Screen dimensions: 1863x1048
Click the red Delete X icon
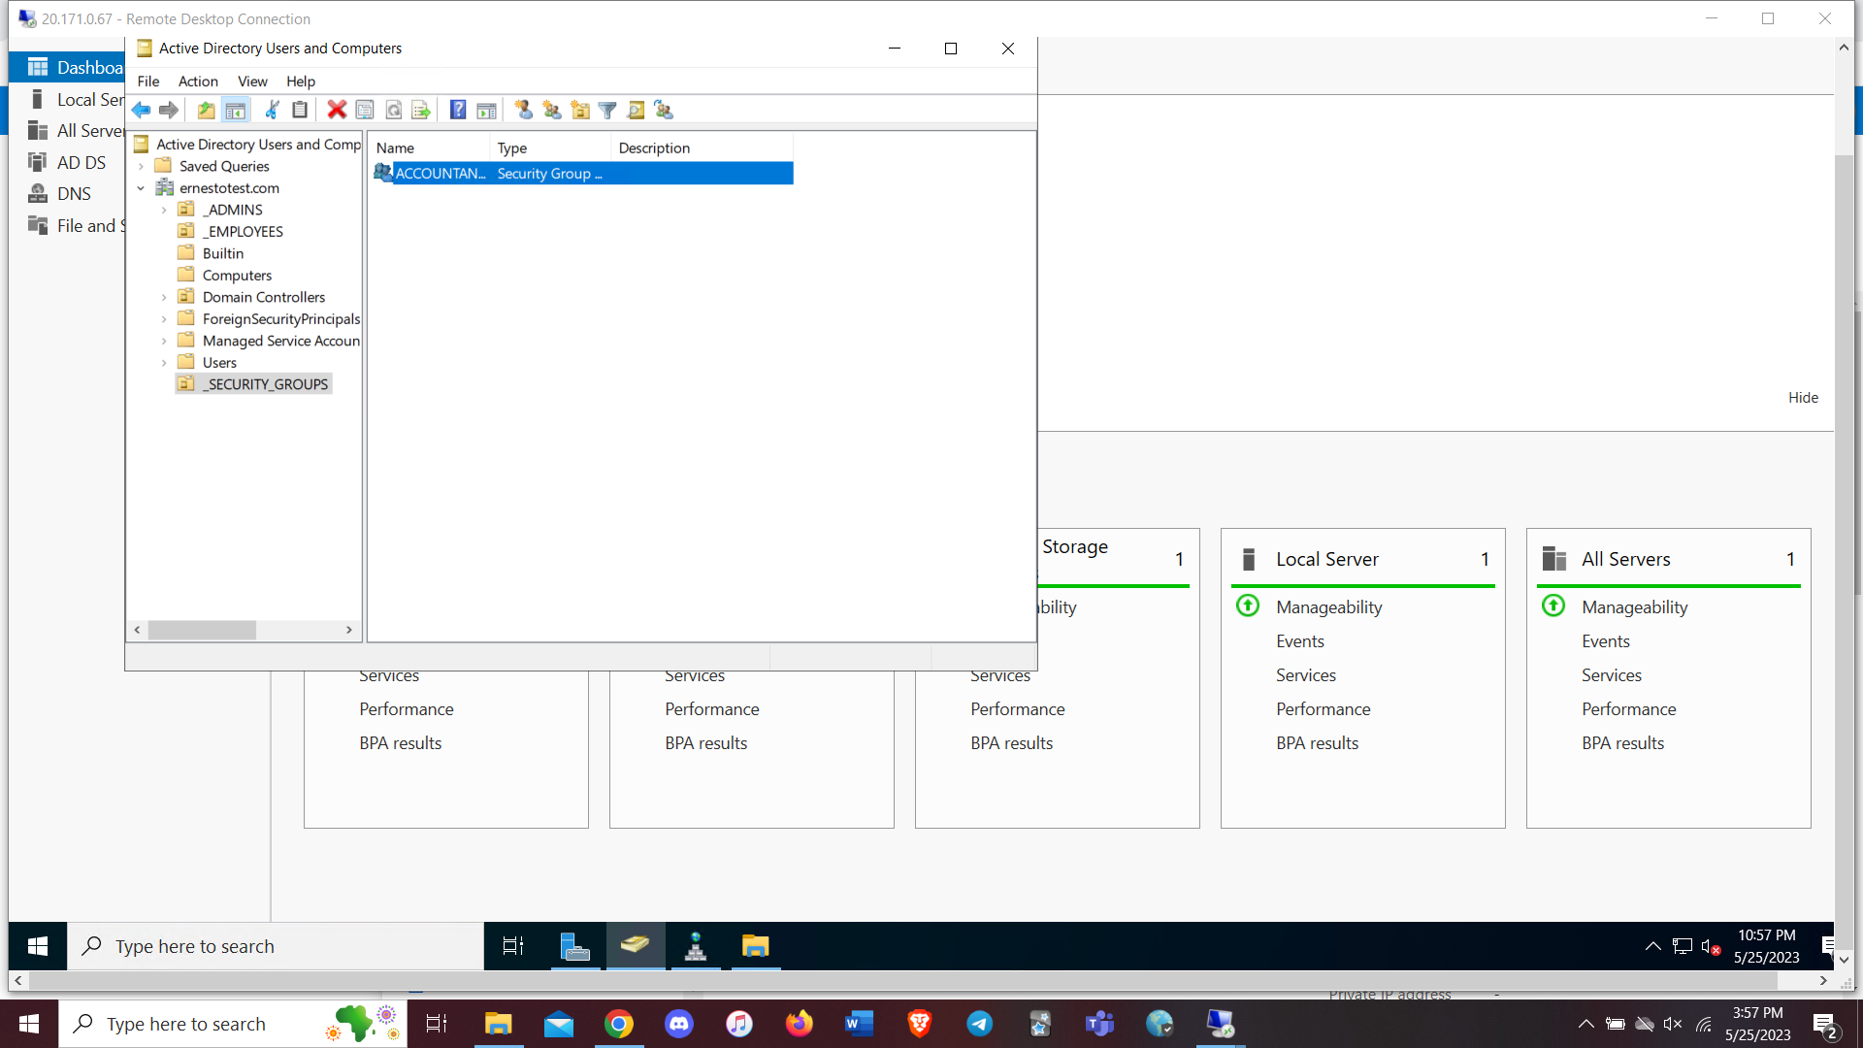(x=337, y=111)
